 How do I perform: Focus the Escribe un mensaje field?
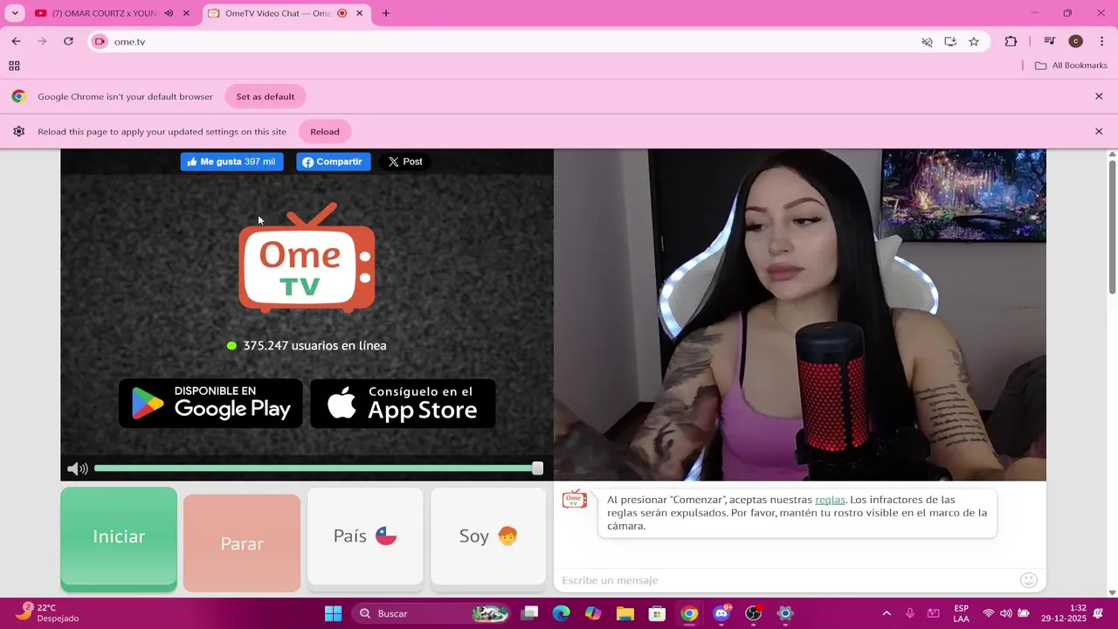(x=786, y=580)
